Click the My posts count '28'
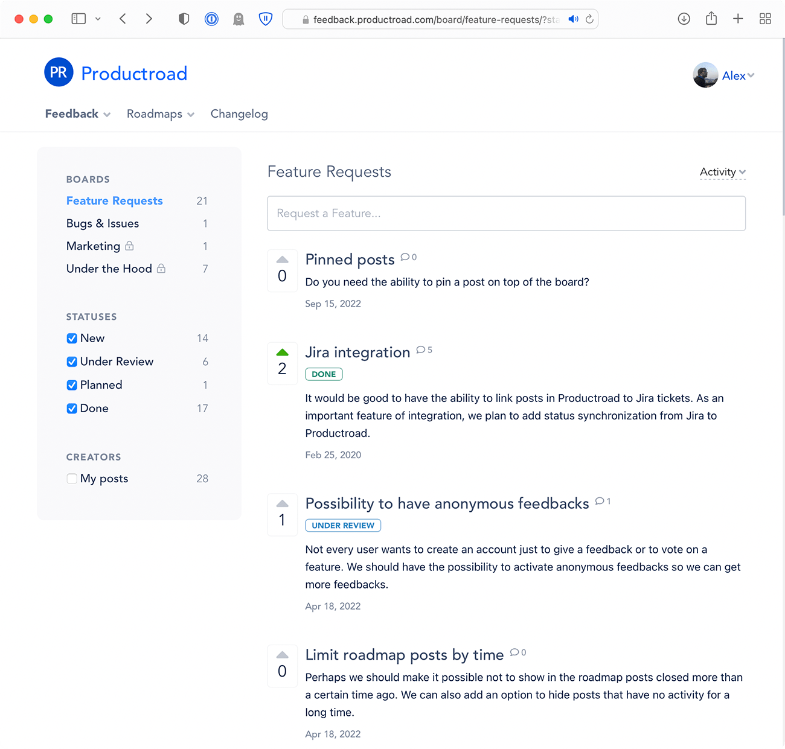The image size is (785, 749). pyautogui.click(x=202, y=479)
